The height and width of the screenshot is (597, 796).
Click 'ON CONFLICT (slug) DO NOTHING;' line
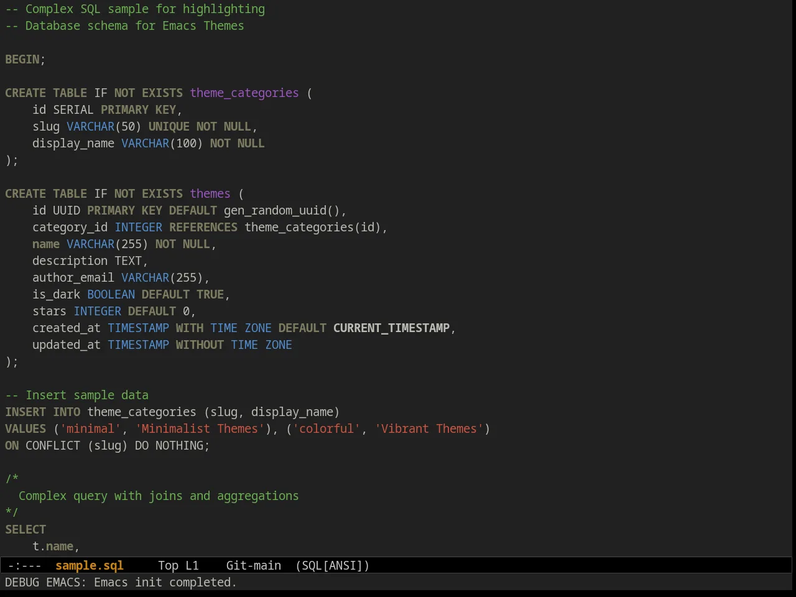point(108,445)
